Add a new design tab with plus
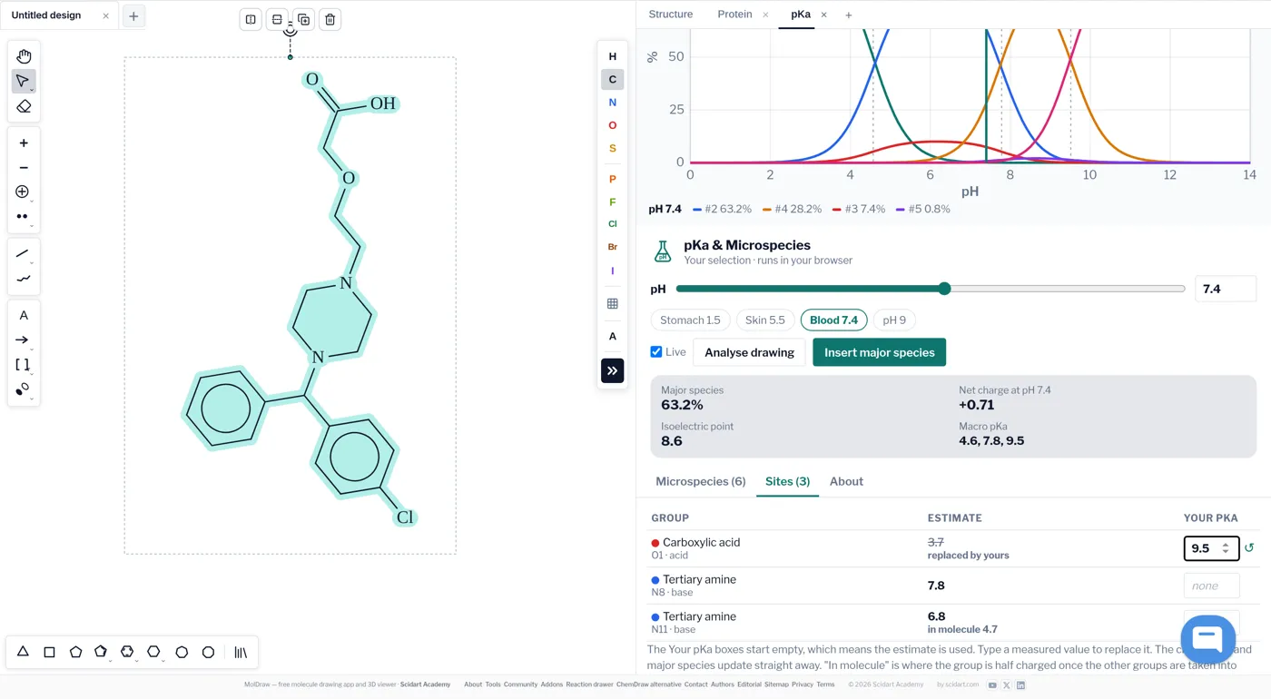 click(133, 16)
